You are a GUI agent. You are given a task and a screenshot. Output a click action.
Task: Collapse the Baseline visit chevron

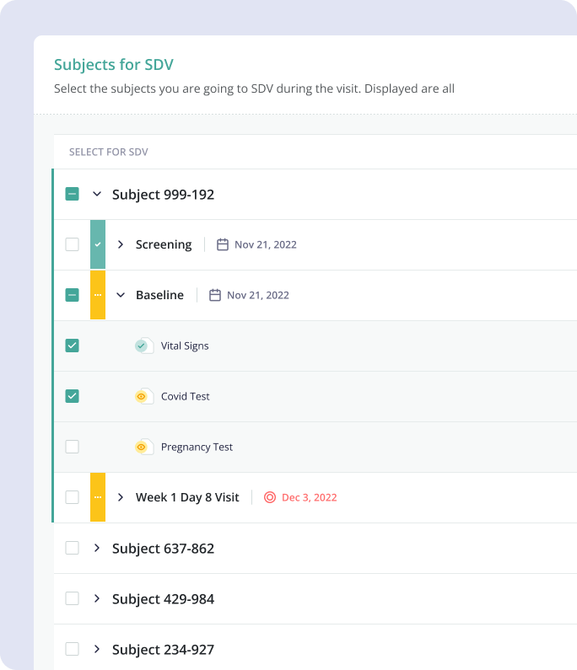coord(121,295)
